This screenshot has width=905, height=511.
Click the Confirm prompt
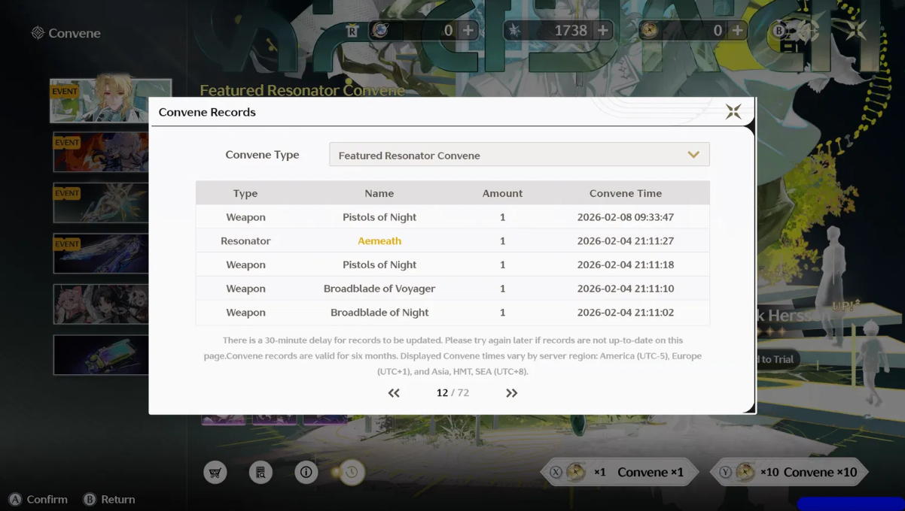click(x=38, y=499)
